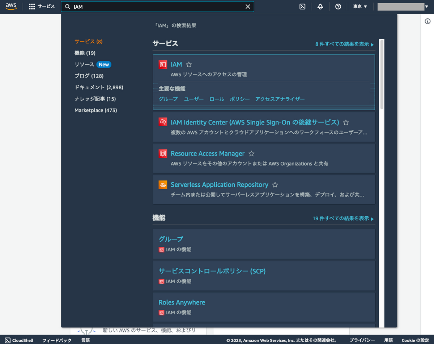Screen dimensions: 434x344
Task: Click IAM icon under Roles Anywhere
Action: (x=161, y=312)
